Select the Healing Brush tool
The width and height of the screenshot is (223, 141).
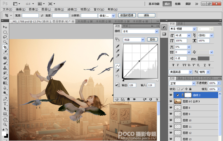click(x=5, y=58)
